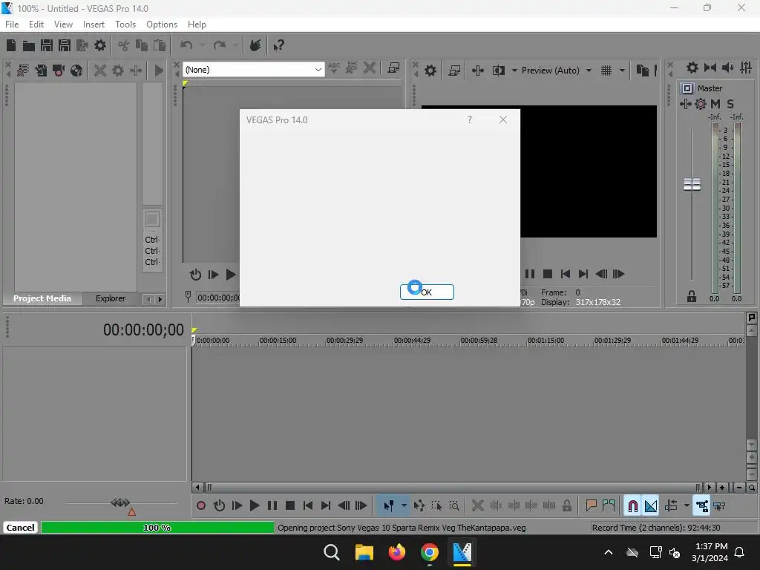The width and height of the screenshot is (760, 570).
Task: Open the (None) preset dropdown
Action: (x=254, y=70)
